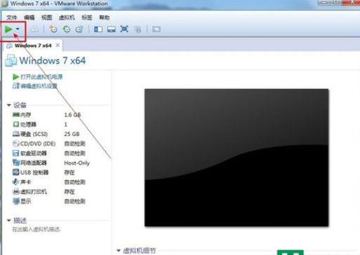Revert to snapshot using toolbar icon
Viewport: 360px width, 255px height.
pos(67,29)
